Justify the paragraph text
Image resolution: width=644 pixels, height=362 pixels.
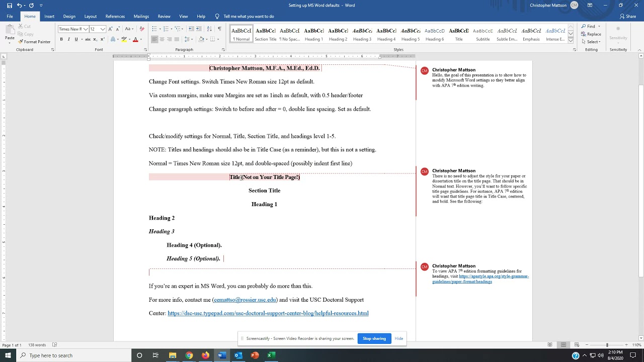tap(177, 39)
